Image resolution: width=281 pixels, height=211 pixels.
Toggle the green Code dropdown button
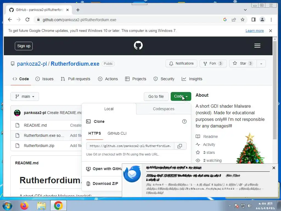pyautogui.click(x=181, y=96)
